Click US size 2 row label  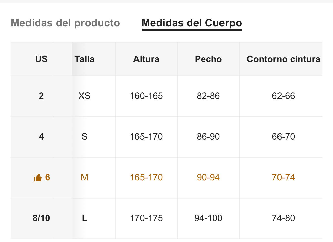pyautogui.click(x=41, y=96)
